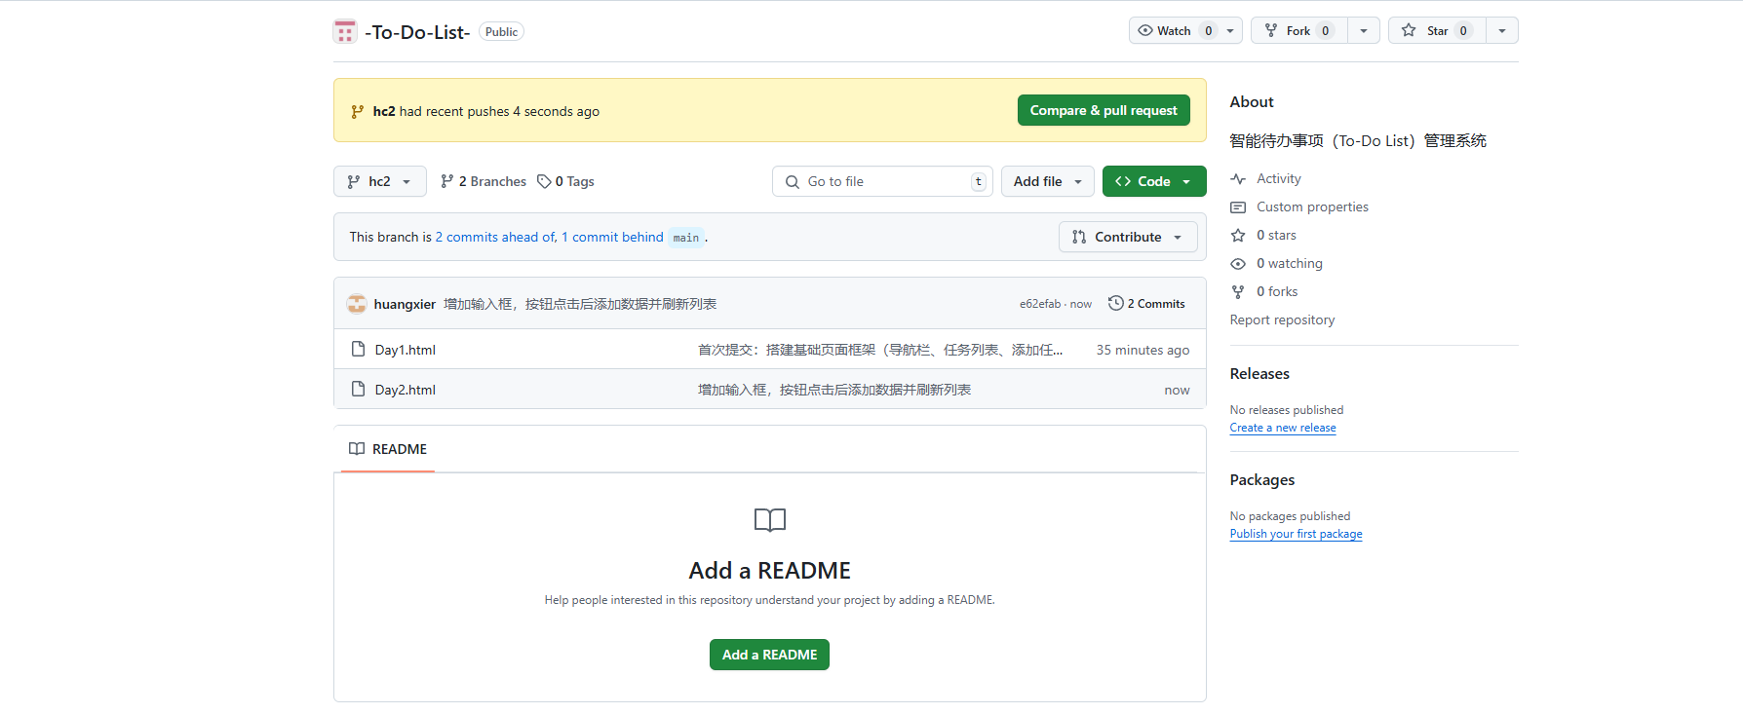The height and width of the screenshot is (714, 1743).
Task: Open the Day2.html file
Action: (x=405, y=390)
